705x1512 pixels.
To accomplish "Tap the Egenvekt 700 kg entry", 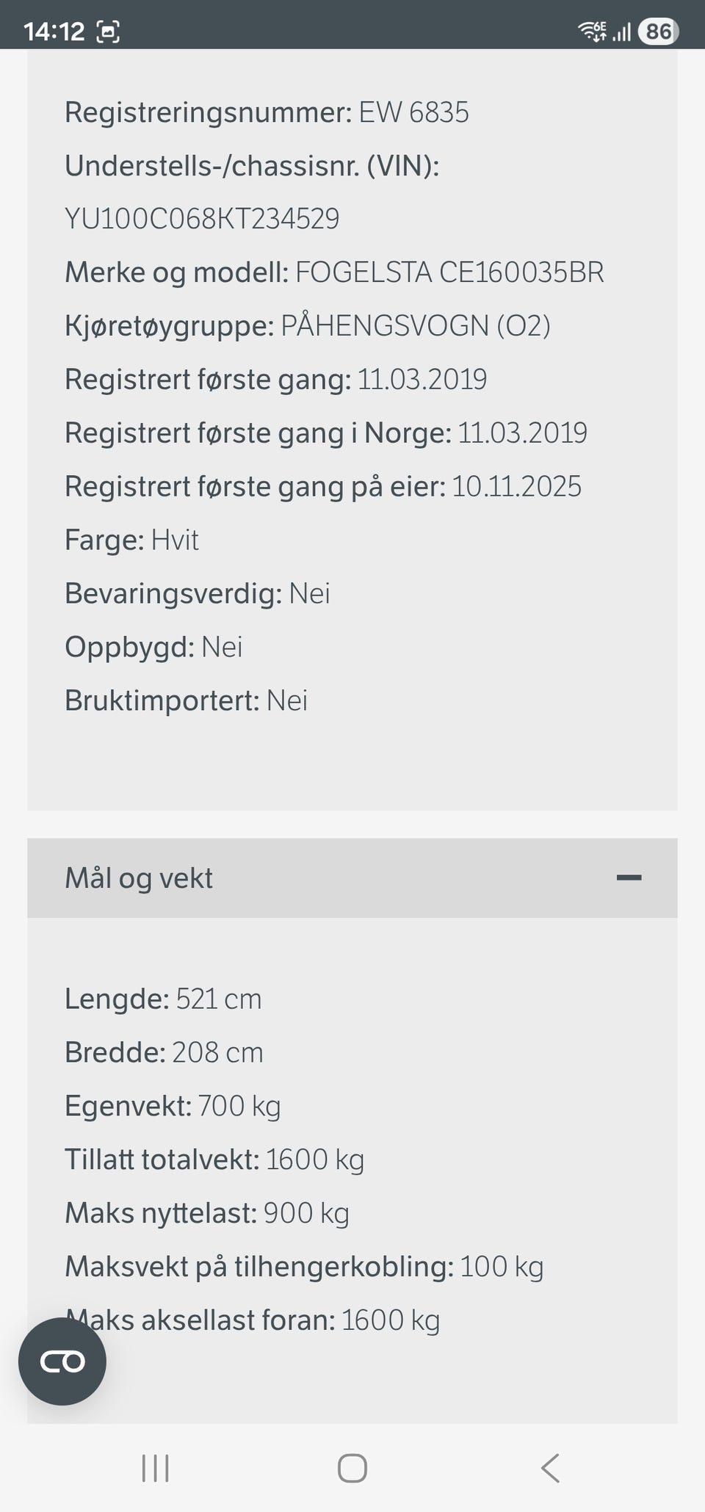I will 173,1106.
